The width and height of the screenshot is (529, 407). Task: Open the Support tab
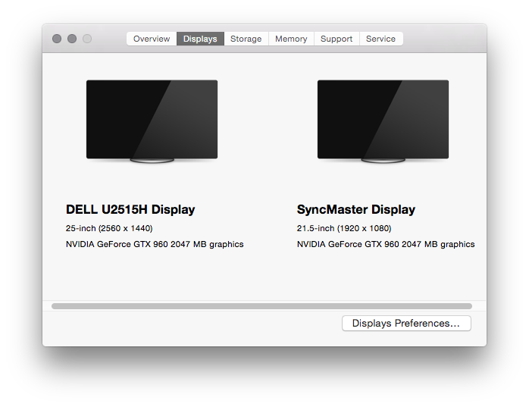click(x=336, y=39)
